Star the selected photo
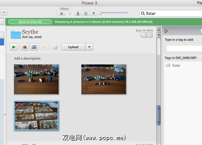202x145 pixels. [44, 47]
